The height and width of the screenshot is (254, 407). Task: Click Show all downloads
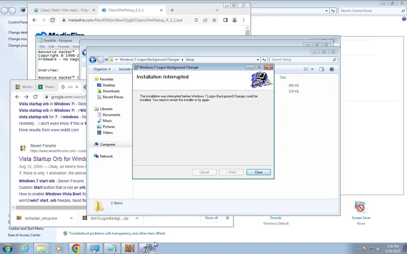211,218
